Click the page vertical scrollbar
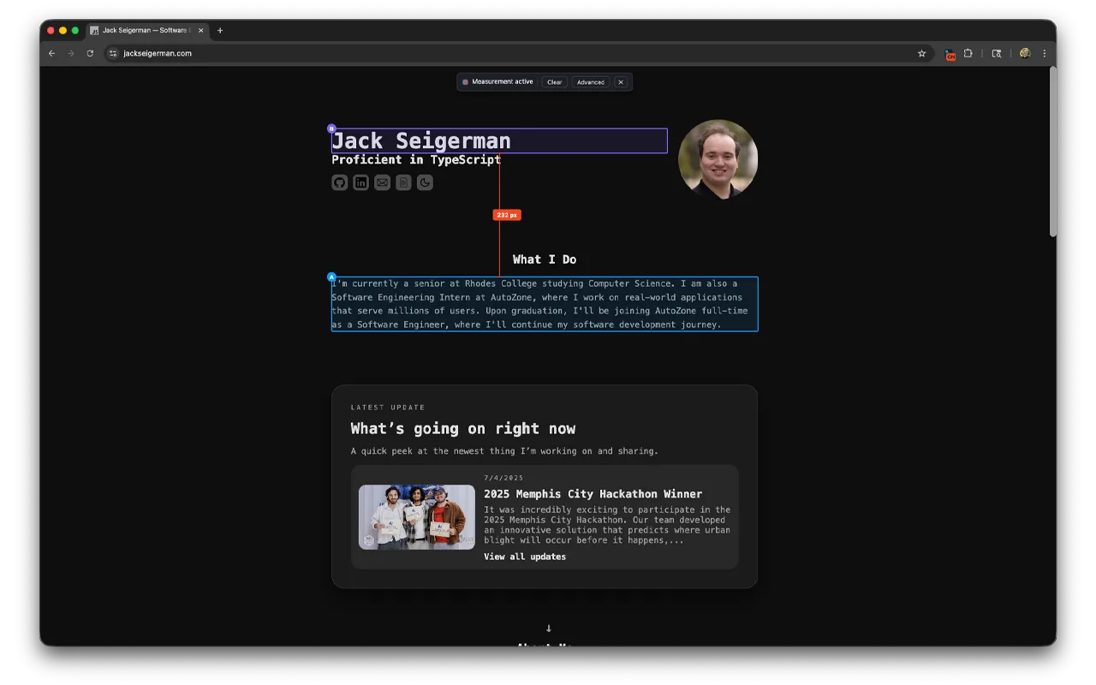 point(1052,152)
